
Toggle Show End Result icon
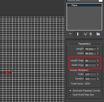(x=78, y=34)
